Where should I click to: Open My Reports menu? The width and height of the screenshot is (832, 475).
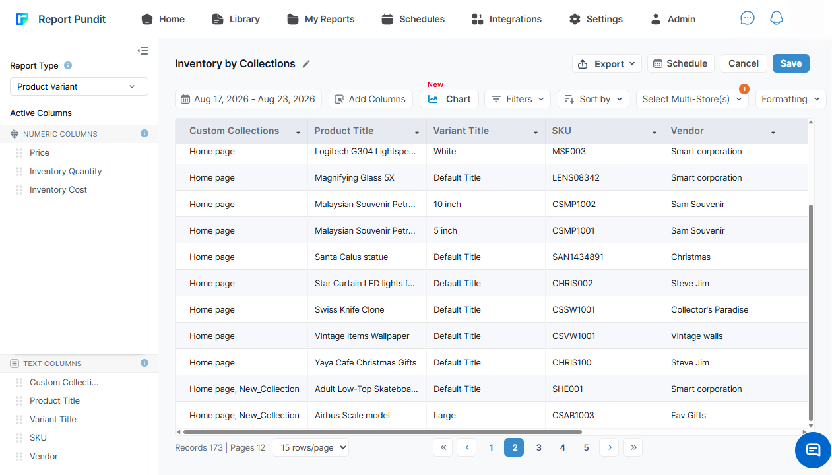[321, 19]
